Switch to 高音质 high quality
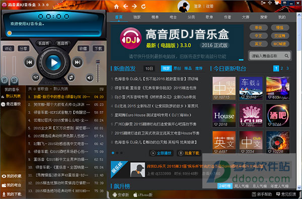Screen dimensions: 302x199 [x=62, y=43]
